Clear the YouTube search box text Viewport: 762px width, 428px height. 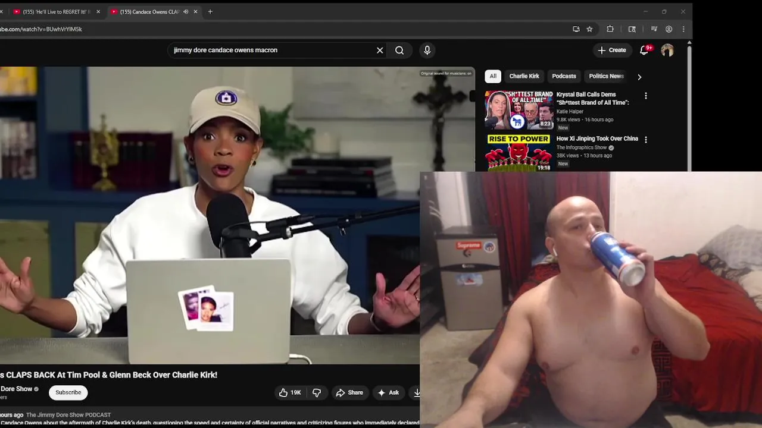click(x=380, y=51)
